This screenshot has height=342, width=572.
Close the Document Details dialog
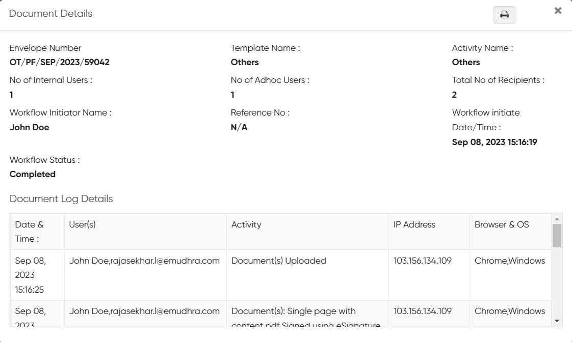click(x=558, y=11)
